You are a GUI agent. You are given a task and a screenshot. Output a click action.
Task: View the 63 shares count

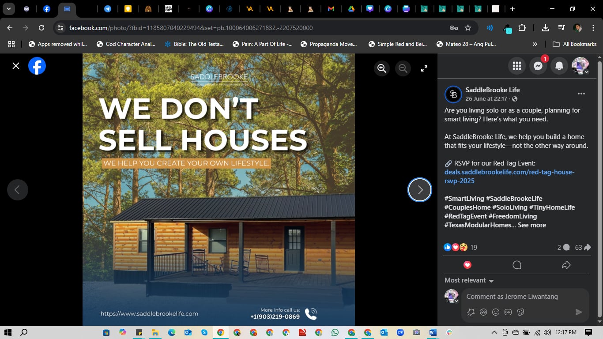[583, 248]
